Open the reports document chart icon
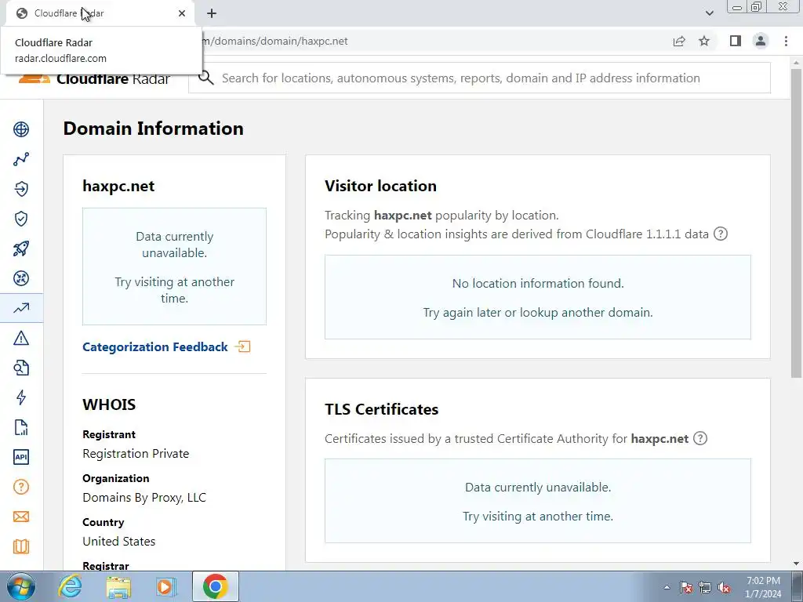 click(21, 427)
